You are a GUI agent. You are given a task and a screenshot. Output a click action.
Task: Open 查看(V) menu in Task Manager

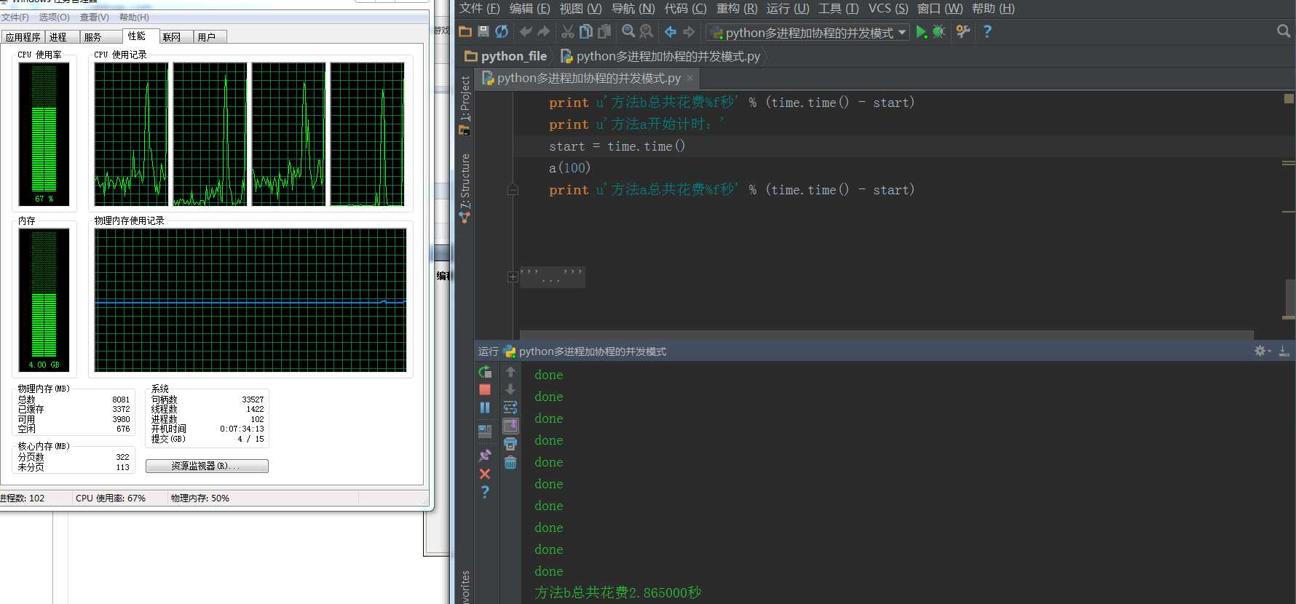[95, 17]
